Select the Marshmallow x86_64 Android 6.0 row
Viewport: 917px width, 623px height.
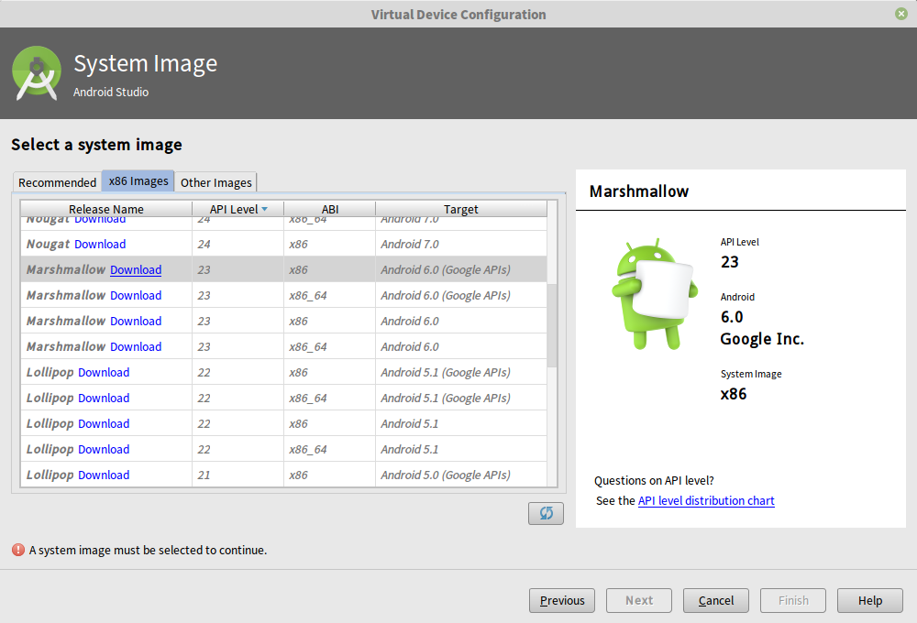(413, 346)
